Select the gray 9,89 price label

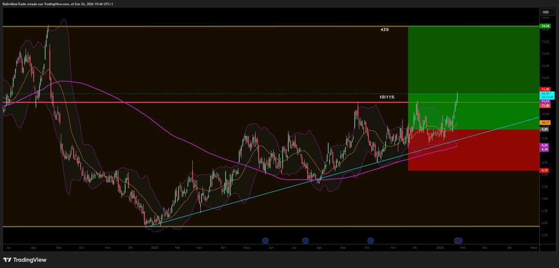tap(545, 129)
